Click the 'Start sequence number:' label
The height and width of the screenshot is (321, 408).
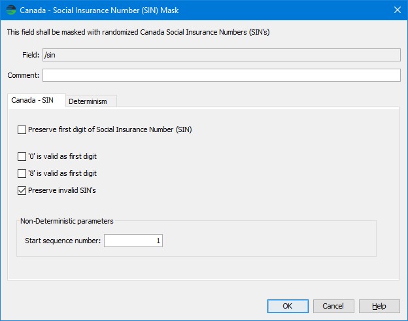(x=63, y=241)
